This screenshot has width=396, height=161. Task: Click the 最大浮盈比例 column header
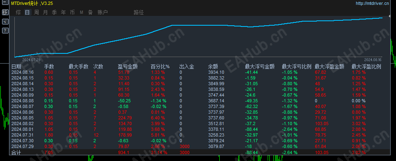pyautogui.click(x=366, y=67)
